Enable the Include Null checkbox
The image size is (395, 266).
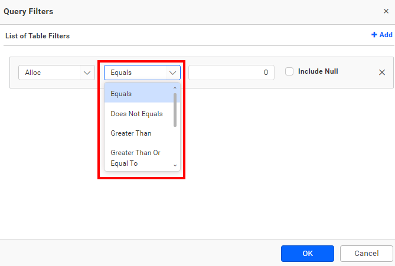point(289,71)
